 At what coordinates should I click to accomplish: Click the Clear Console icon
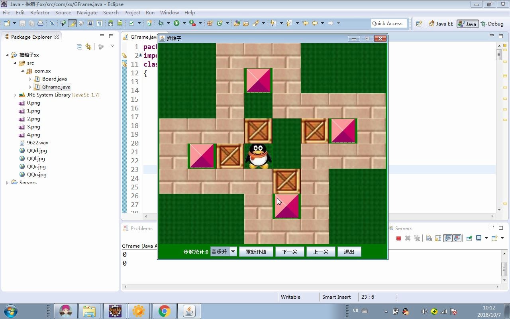coord(429,238)
